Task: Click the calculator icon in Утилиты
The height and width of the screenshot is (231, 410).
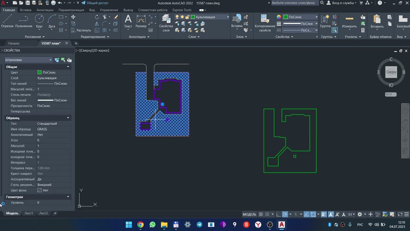Action: (363, 30)
